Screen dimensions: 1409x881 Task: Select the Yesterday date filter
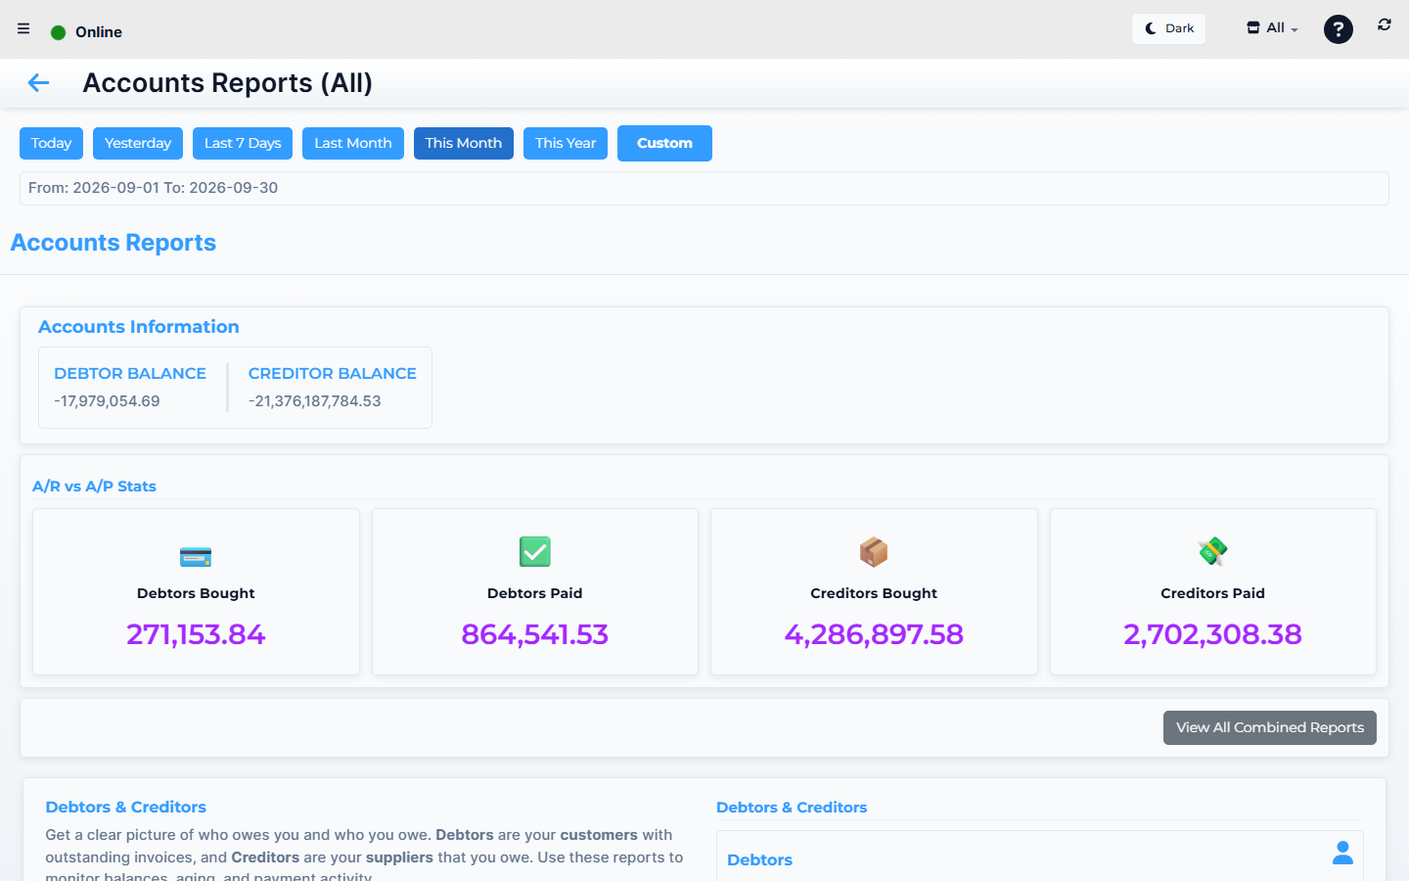pyautogui.click(x=138, y=143)
